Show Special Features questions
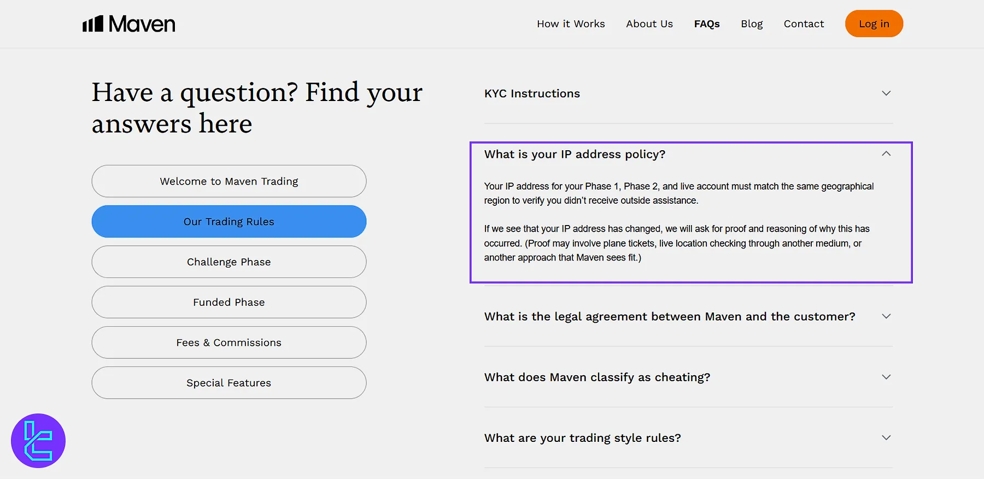984x479 pixels. [229, 383]
